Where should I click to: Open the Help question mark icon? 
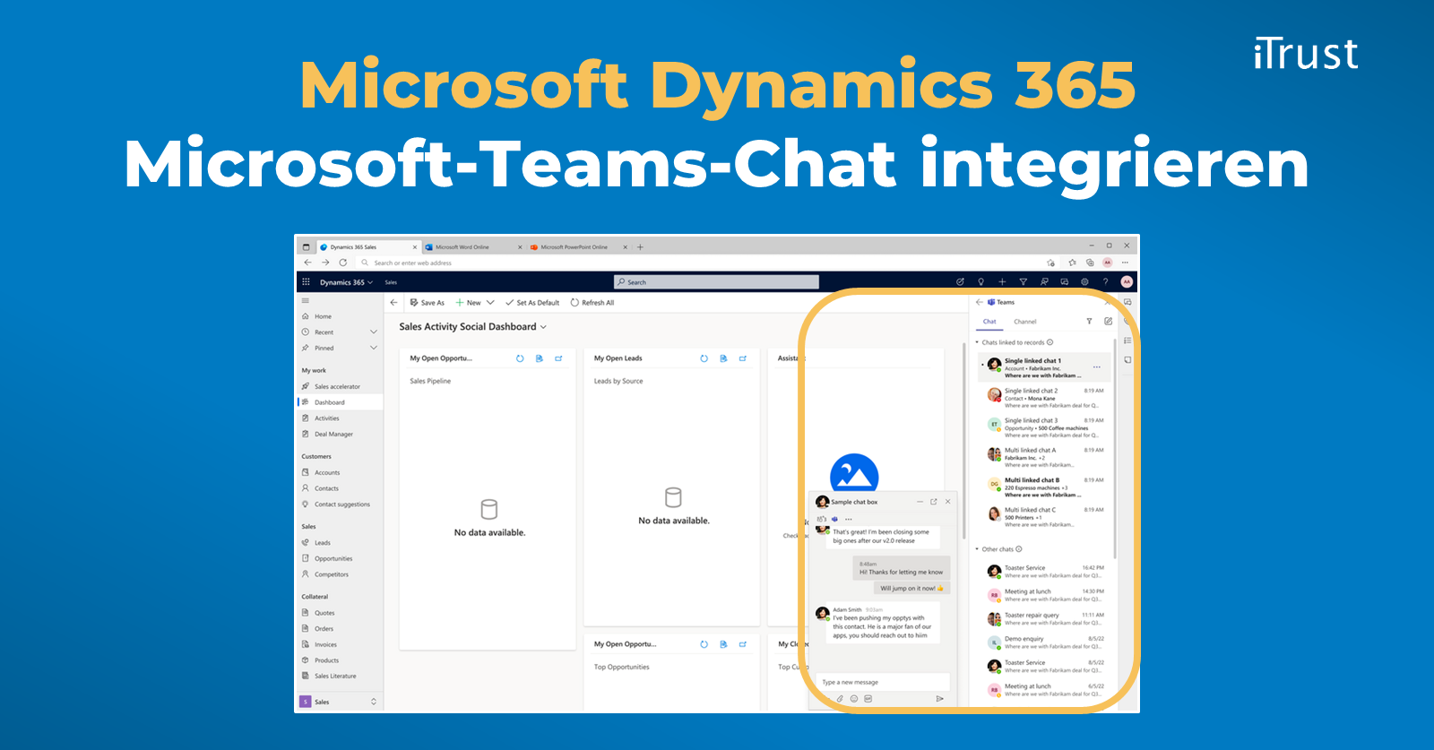click(x=1105, y=282)
